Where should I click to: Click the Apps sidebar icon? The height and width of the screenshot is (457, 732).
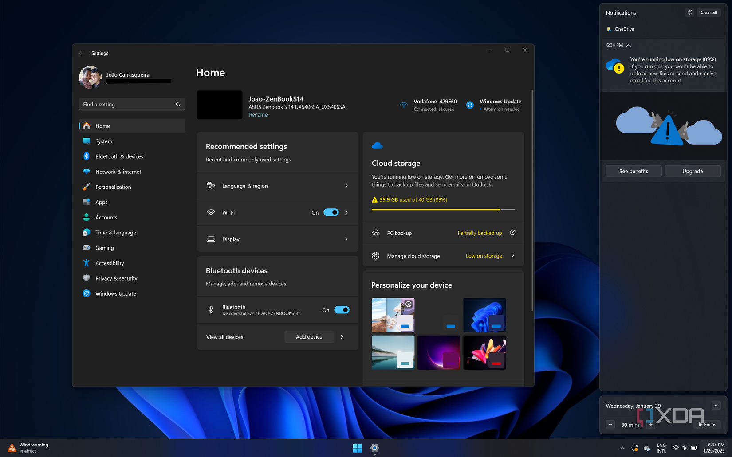click(87, 202)
